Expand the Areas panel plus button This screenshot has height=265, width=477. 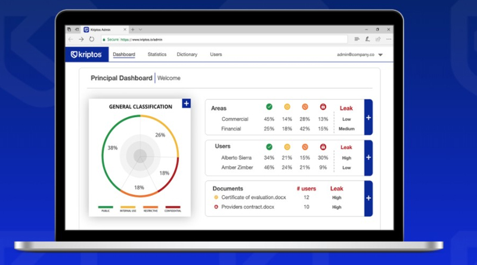pos(368,117)
